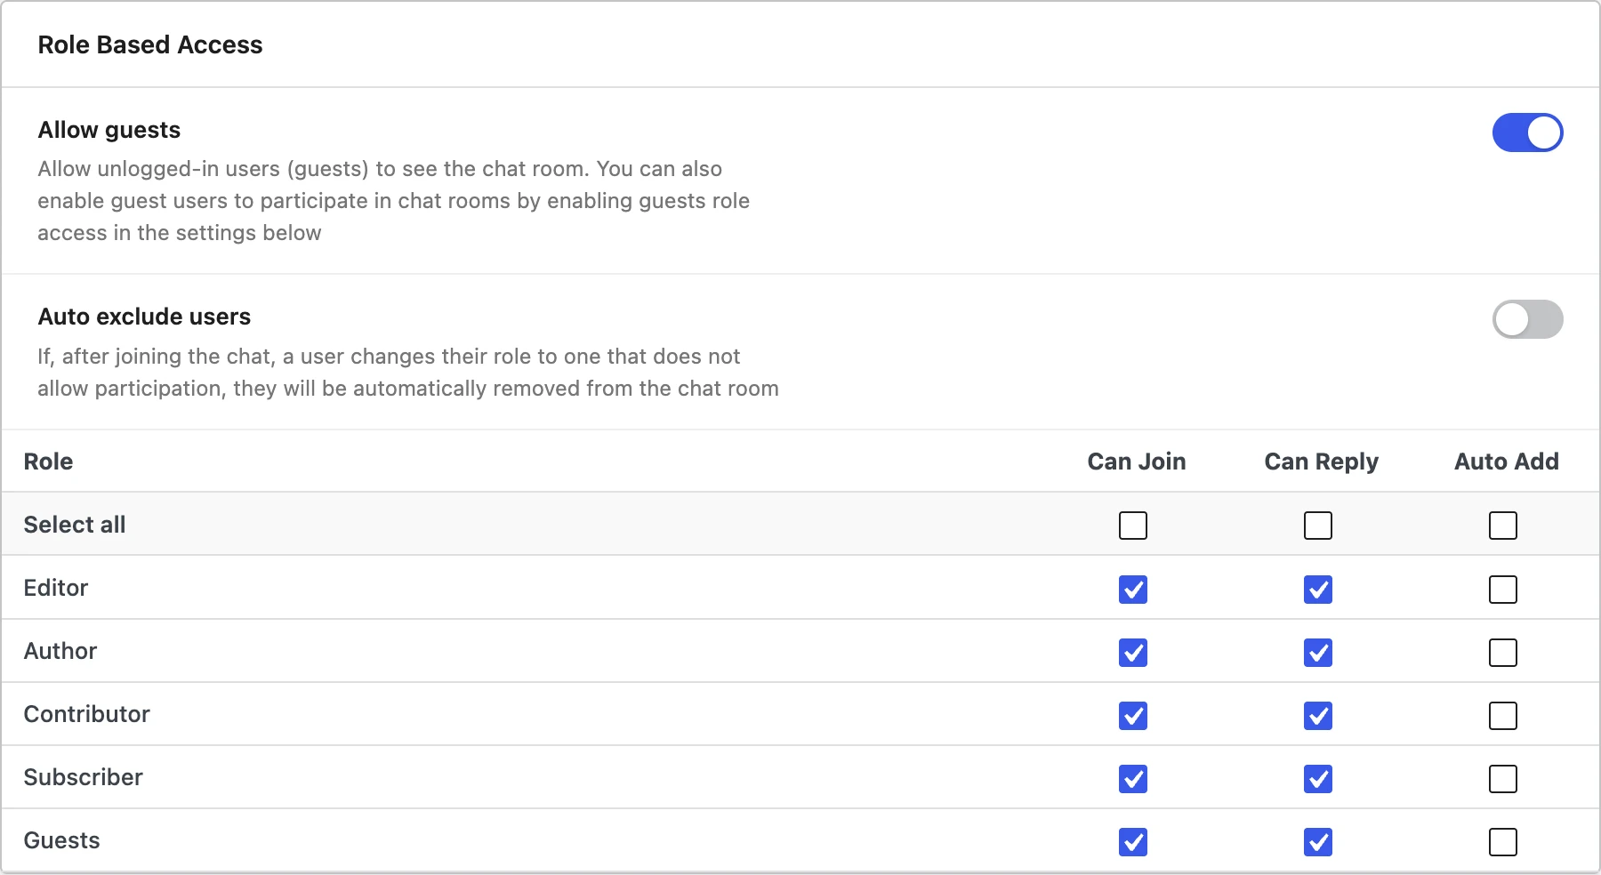Check Contributor Auto Add checkbox
The width and height of the screenshot is (1601, 875).
click(1503, 716)
